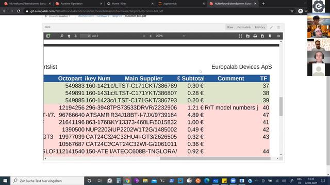Viewport: 330px width, 185px height.
Task: Open the branch master dropdown
Action: coord(58,16)
